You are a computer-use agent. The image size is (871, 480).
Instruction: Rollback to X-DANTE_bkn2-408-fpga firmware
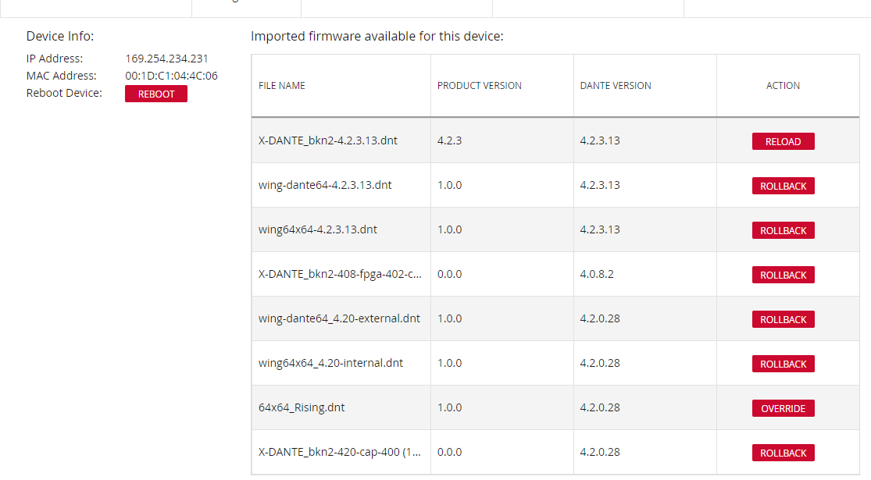click(x=784, y=275)
